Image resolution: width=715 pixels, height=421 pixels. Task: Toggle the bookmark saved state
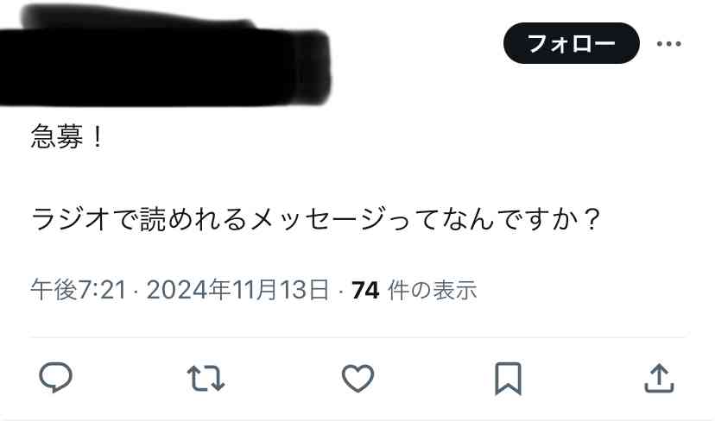click(509, 378)
